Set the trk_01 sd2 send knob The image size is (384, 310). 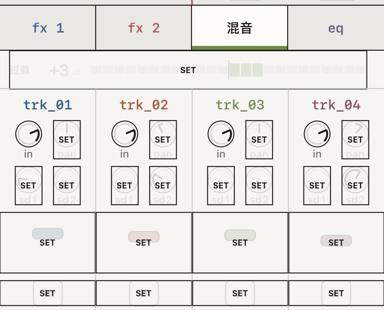tap(67, 186)
